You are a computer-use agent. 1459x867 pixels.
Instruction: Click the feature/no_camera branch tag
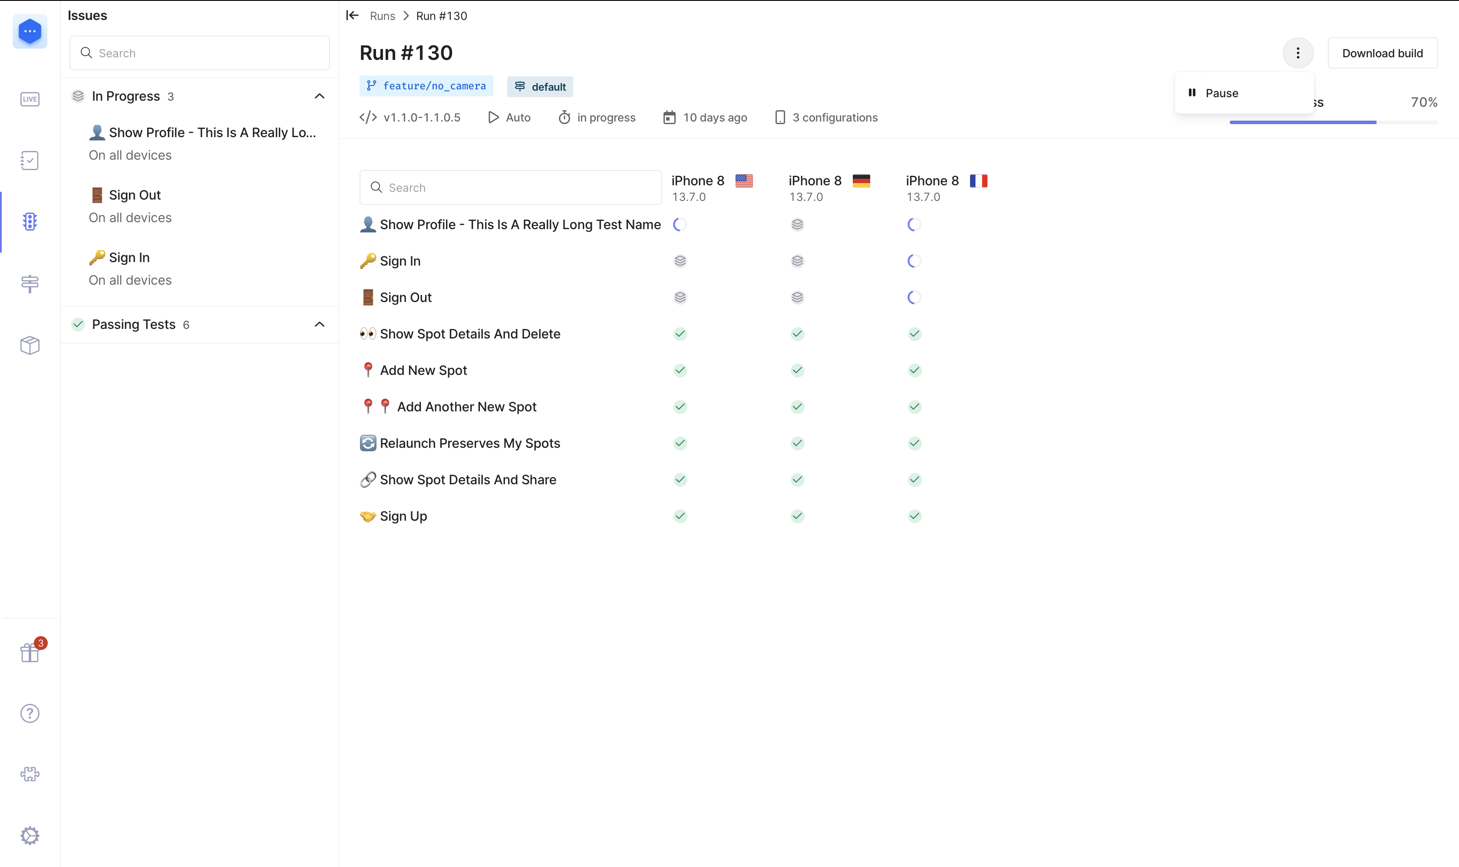click(426, 86)
